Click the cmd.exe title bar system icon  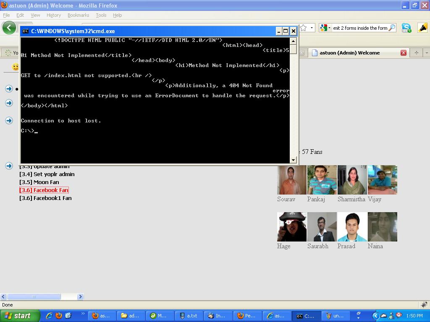pos(25,31)
